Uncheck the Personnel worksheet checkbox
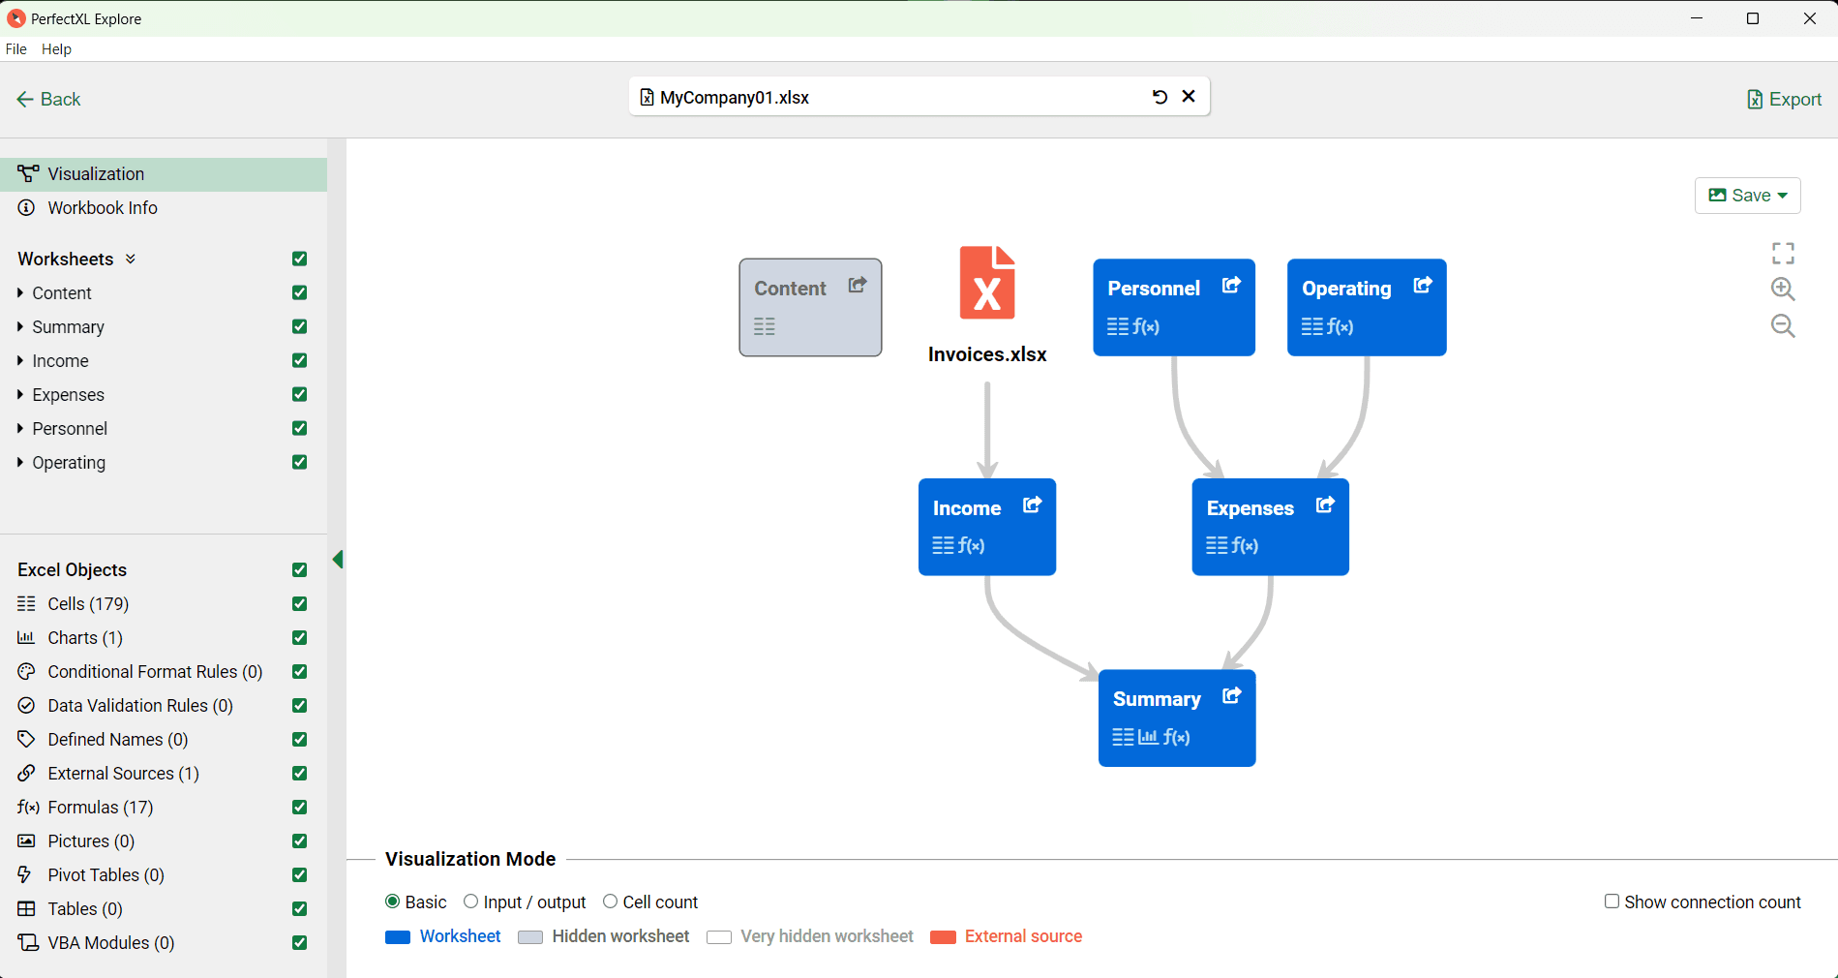This screenshot has height=978, width=1838. click(298, 428)
